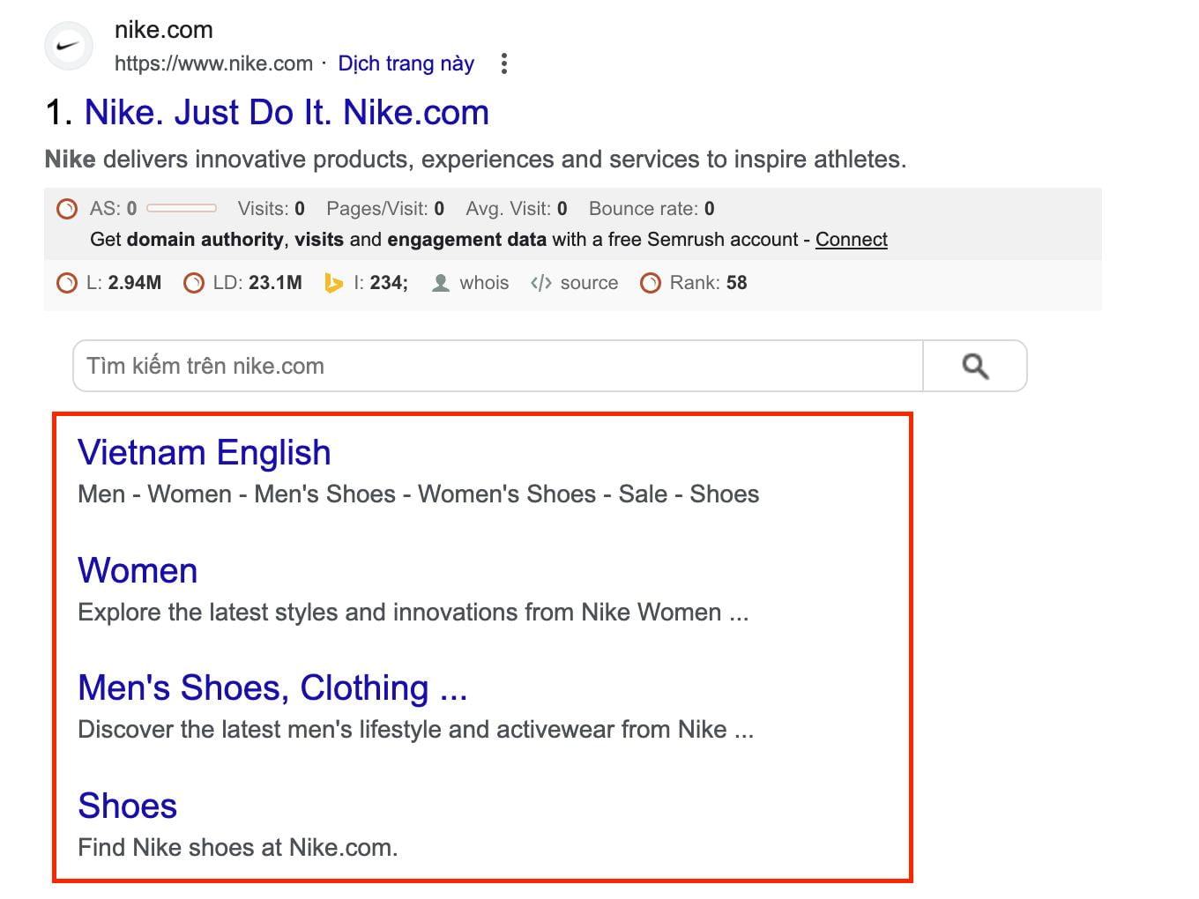
Task: Click the source link text
Action: [589, 283]
